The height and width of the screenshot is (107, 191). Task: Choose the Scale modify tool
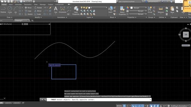[x=38, y=14]
